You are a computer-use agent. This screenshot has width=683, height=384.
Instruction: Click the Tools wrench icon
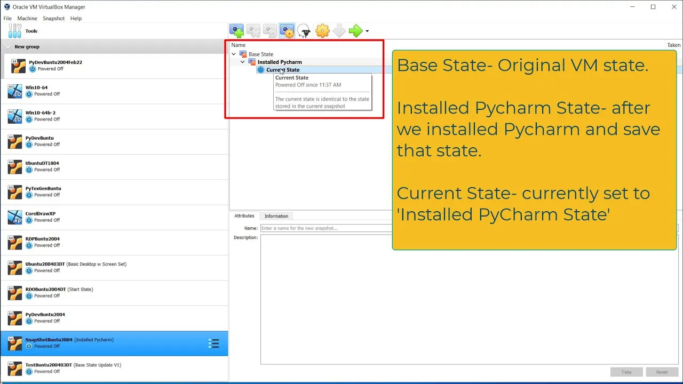(15, 31)
